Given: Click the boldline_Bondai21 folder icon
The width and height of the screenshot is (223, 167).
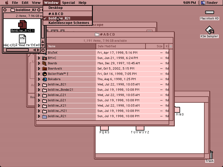Looking at the screenshot, I should click(45, 90).
